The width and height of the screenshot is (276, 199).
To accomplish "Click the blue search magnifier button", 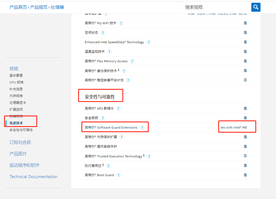I will click(x=256, y=7).
